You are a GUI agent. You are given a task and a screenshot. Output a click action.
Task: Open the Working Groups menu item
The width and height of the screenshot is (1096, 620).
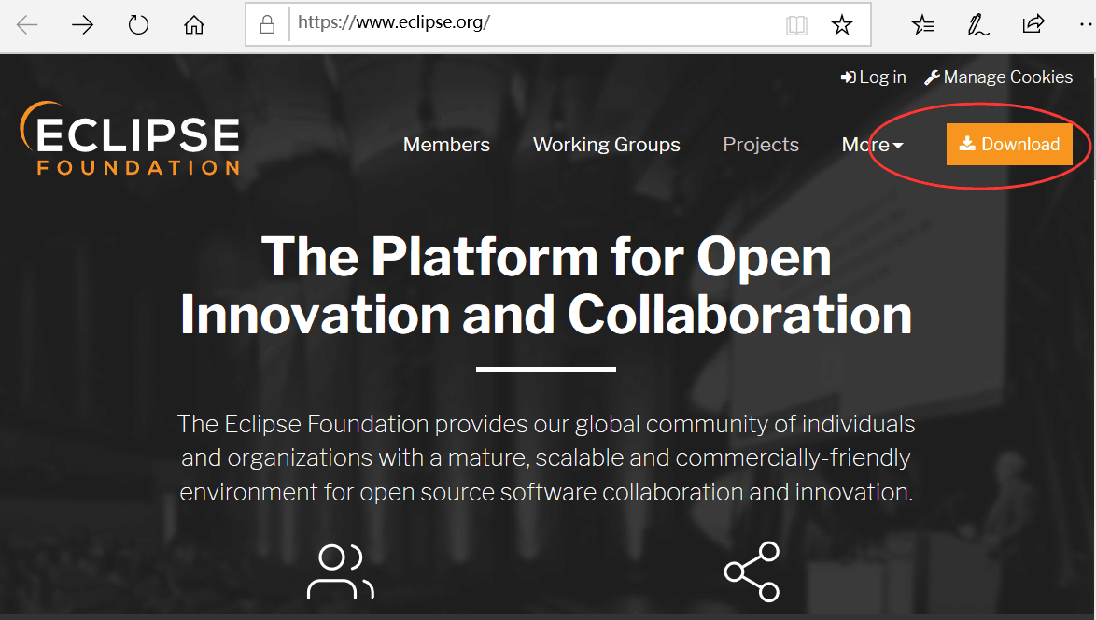(x=607, y=145)
